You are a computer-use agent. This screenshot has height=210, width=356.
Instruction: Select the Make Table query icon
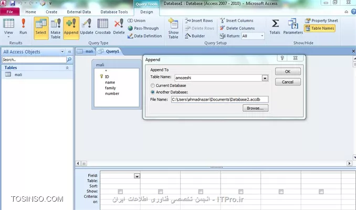tap(56, 24)
